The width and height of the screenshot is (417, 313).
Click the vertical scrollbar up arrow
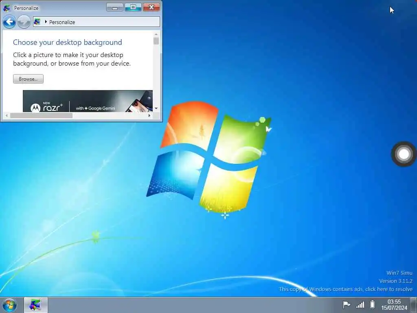156,34
